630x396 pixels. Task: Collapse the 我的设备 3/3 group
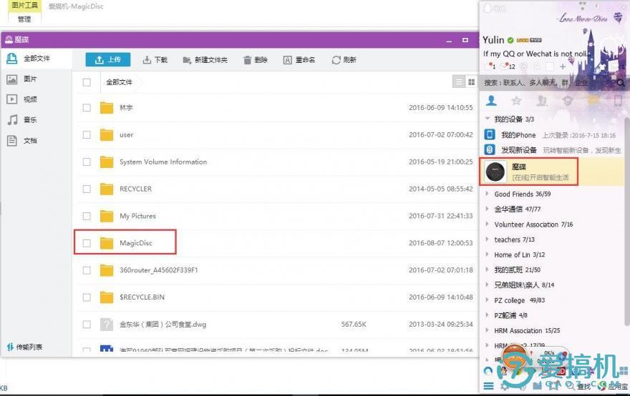coord(488,119)
